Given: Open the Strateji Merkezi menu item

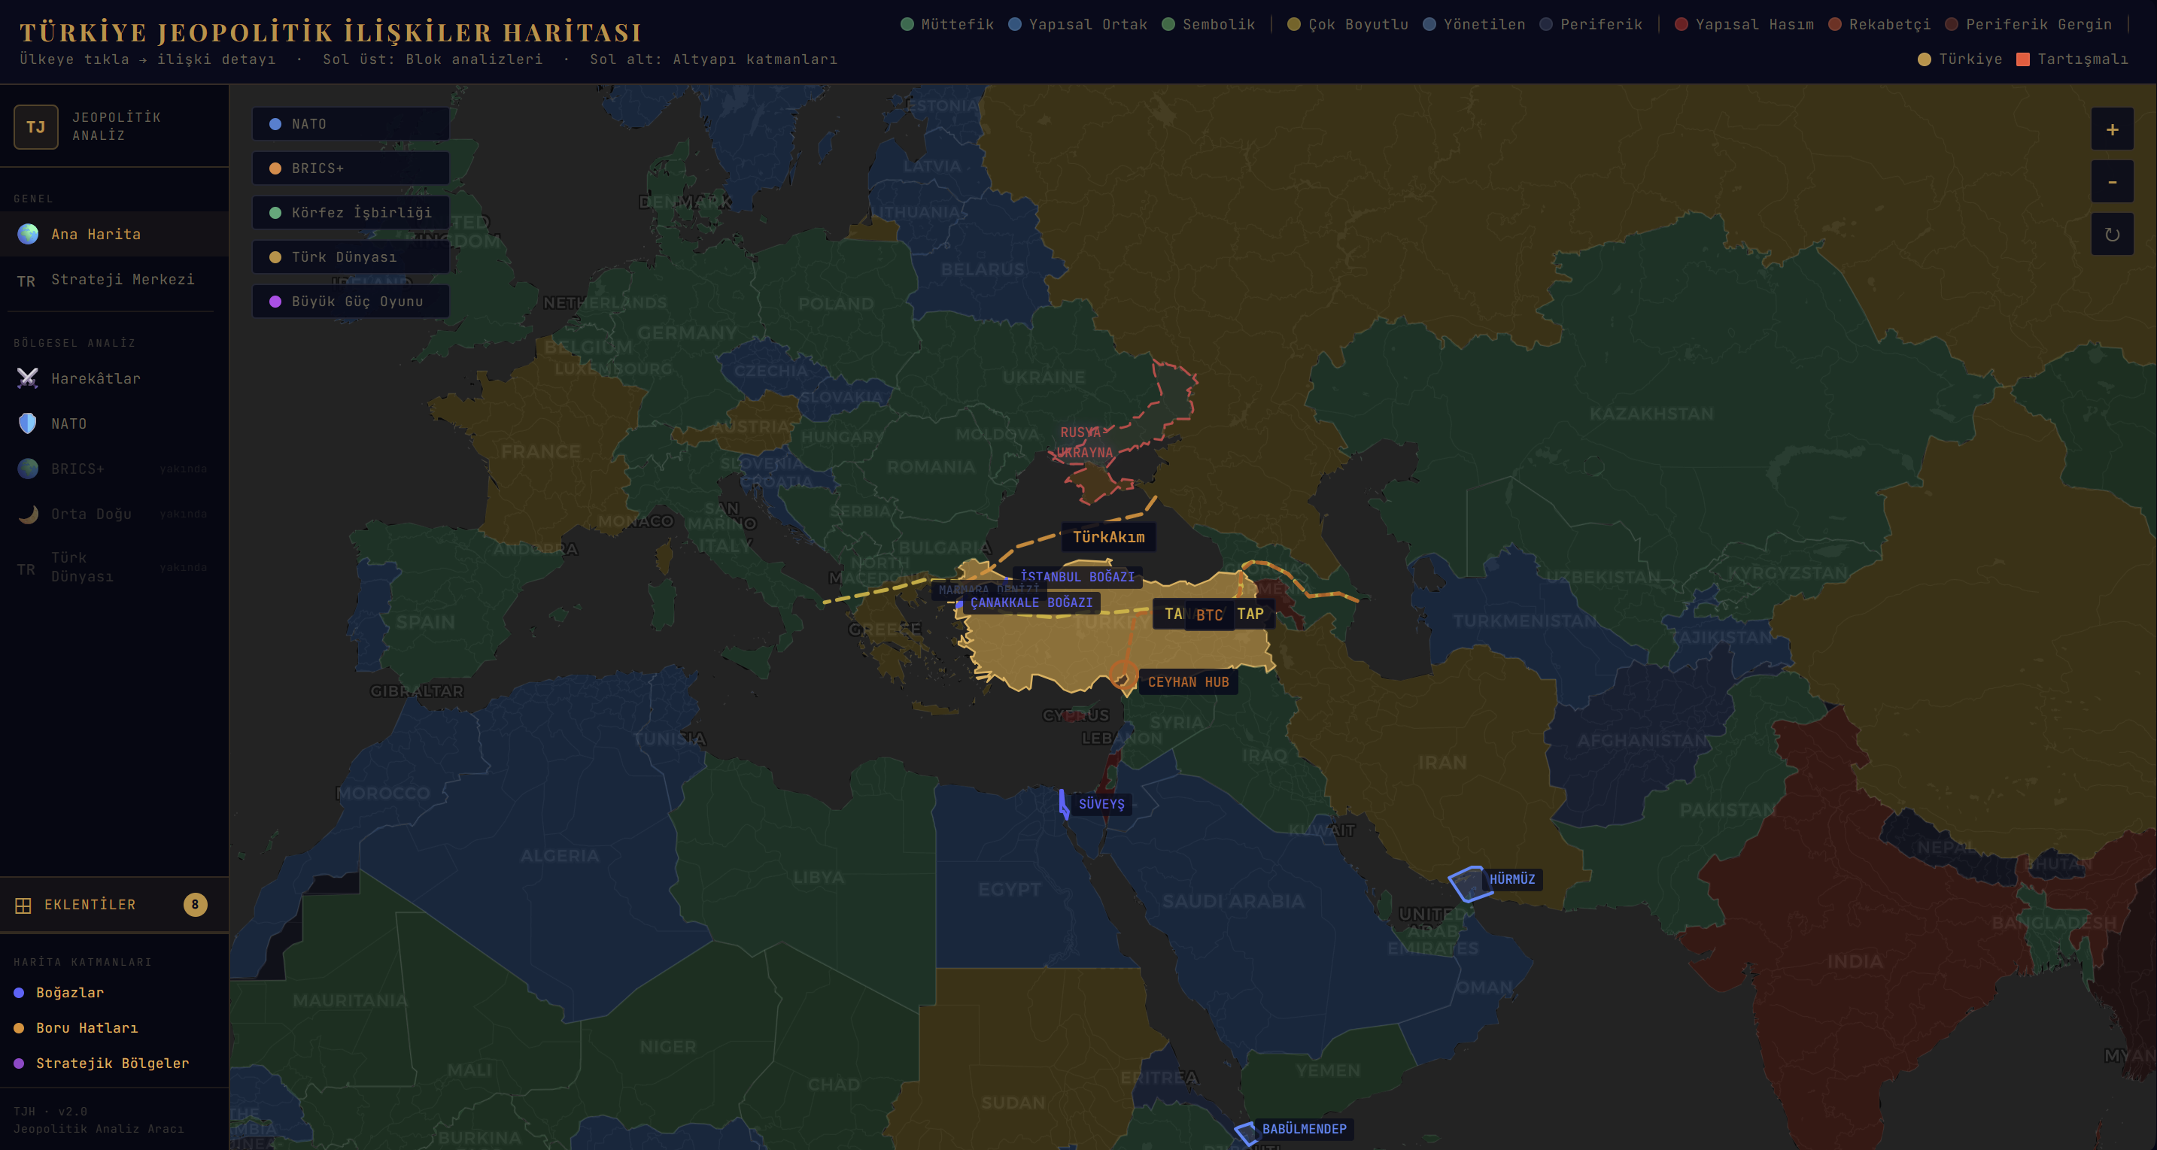Looking at the screenshot, I should (x=122, y=280).
